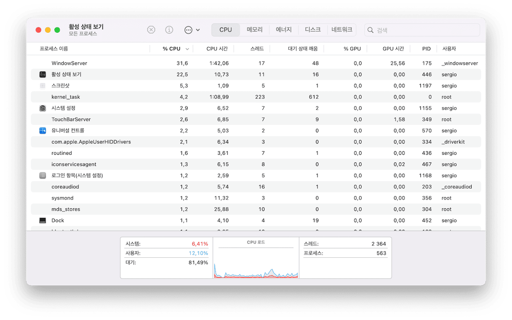Toggle sort direction arrow next to % CPU
Viewport: 512px width, 320px height.
[x=187, y=49]
